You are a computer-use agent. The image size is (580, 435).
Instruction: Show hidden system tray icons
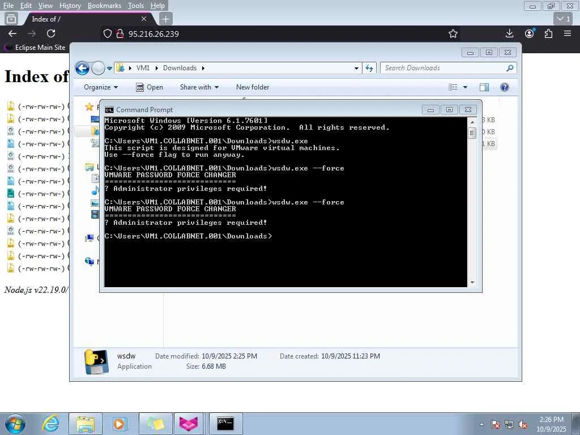click(481, 425)
